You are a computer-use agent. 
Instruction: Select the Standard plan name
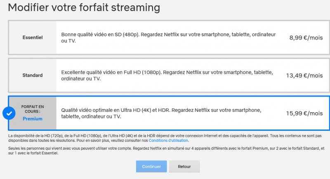[x=32, y=75]
